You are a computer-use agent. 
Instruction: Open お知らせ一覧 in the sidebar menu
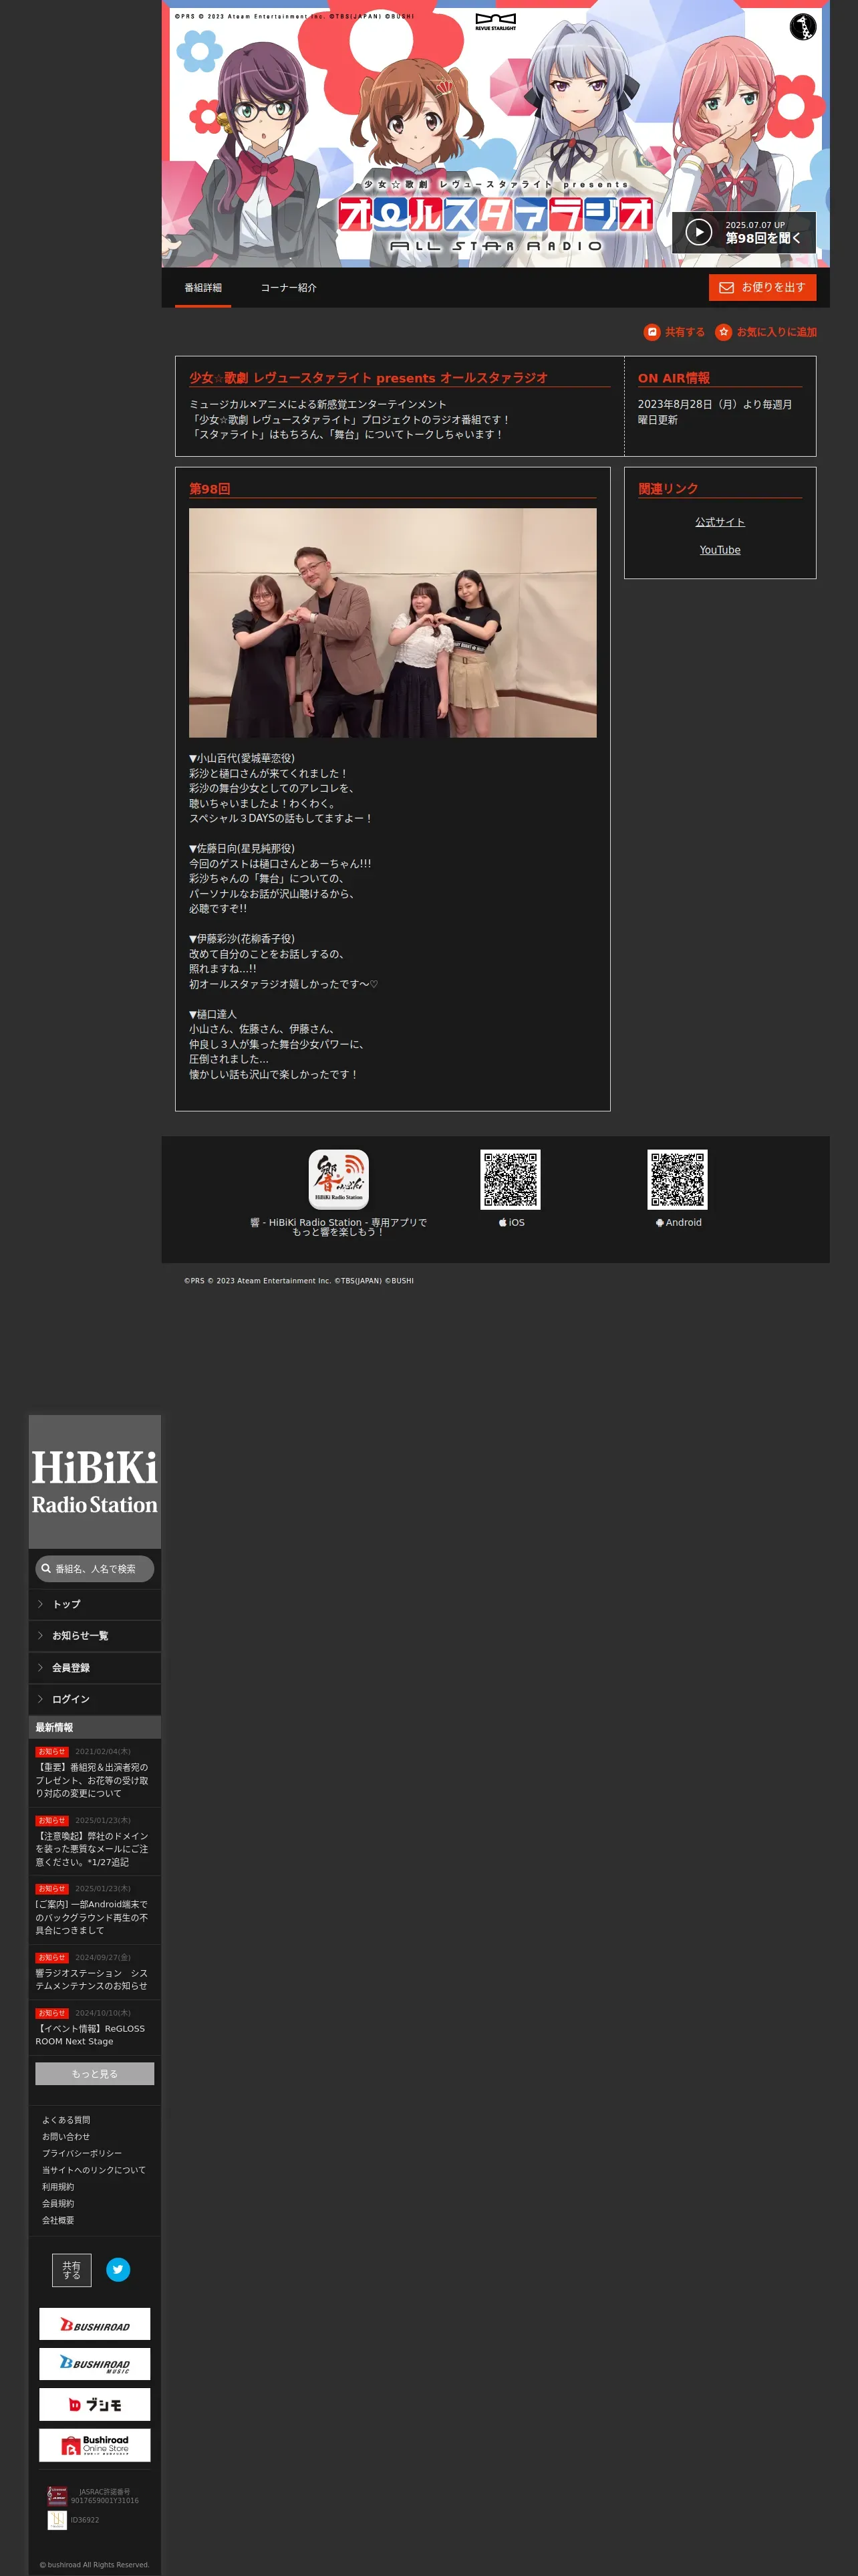tap(95, 1636)
